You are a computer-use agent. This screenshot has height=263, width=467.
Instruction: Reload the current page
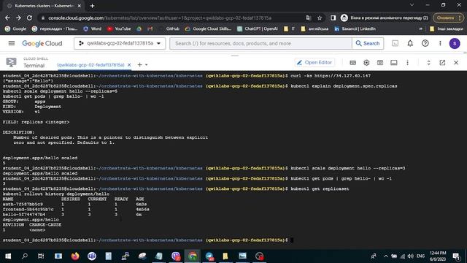tap(29, 18)
